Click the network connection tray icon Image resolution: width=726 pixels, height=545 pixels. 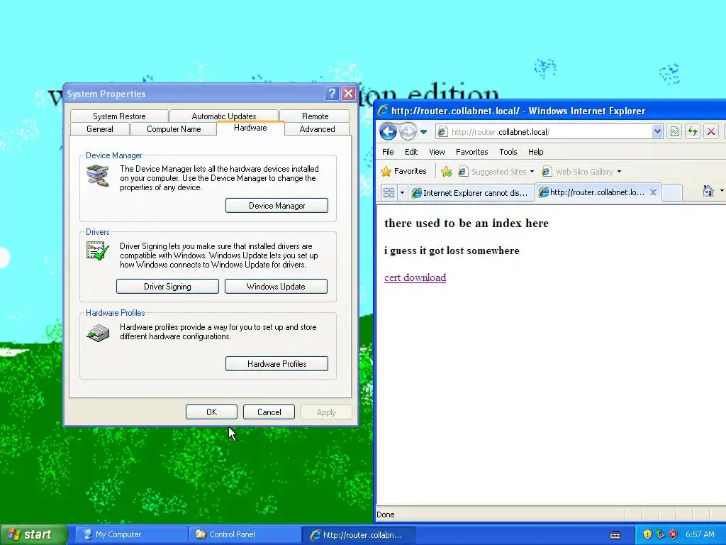(x=660, y=534)
